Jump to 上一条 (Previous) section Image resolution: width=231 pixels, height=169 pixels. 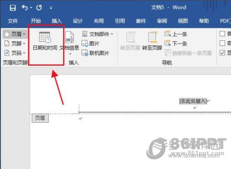pos(176,34)
